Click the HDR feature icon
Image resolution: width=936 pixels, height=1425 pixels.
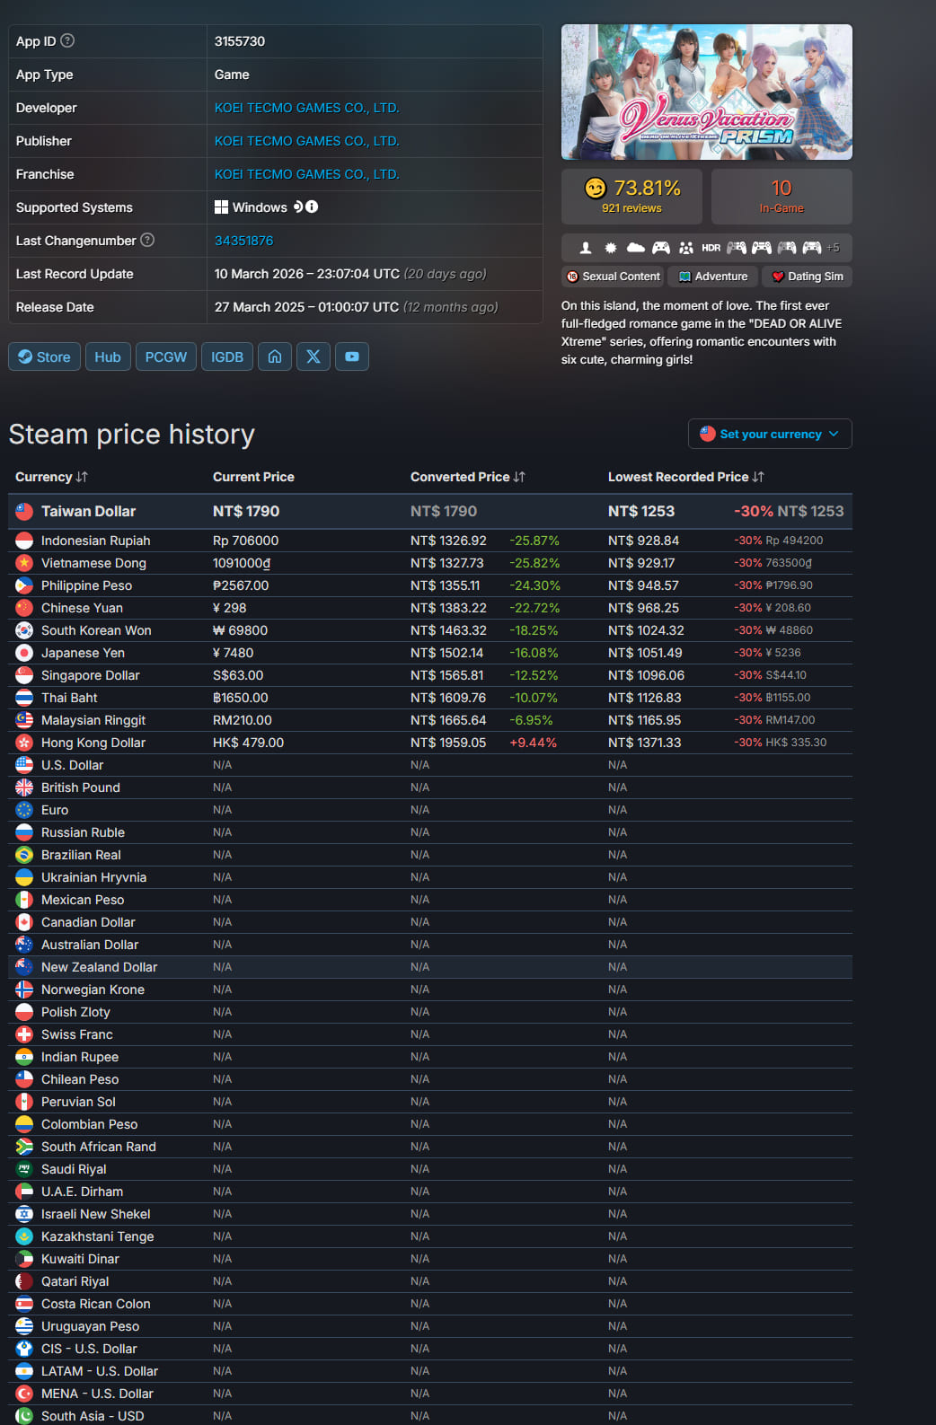click(x=711, y=248)
